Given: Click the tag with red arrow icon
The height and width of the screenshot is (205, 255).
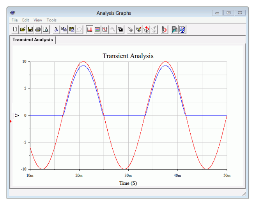Looking at the screenshot, I should pos(146,29).
